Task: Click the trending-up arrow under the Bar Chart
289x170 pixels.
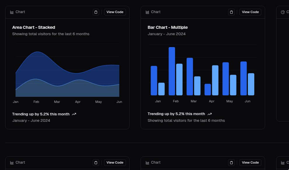Action: click(209, 114)
